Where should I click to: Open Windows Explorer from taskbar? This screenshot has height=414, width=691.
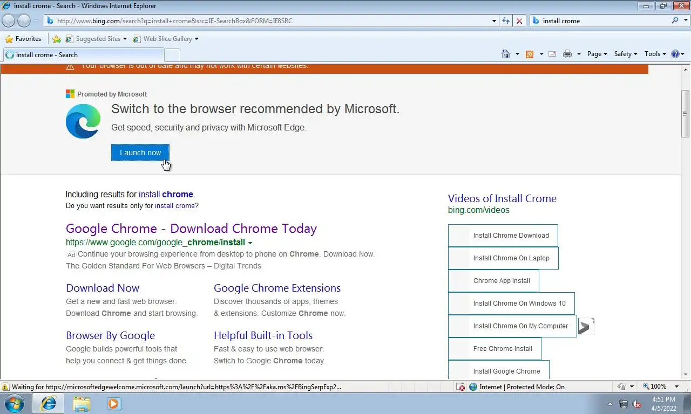(x=82, y=403)
